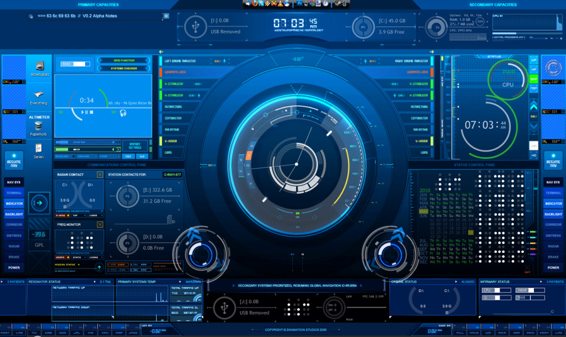Click the USB icon beside drive J:

click(x=223, y=307)
